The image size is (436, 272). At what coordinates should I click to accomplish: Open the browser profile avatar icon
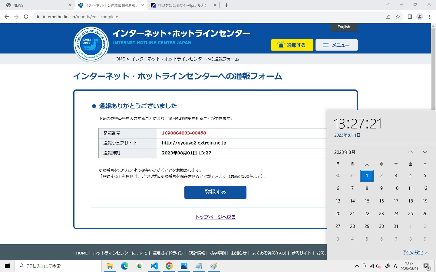(x=420, y=17)
